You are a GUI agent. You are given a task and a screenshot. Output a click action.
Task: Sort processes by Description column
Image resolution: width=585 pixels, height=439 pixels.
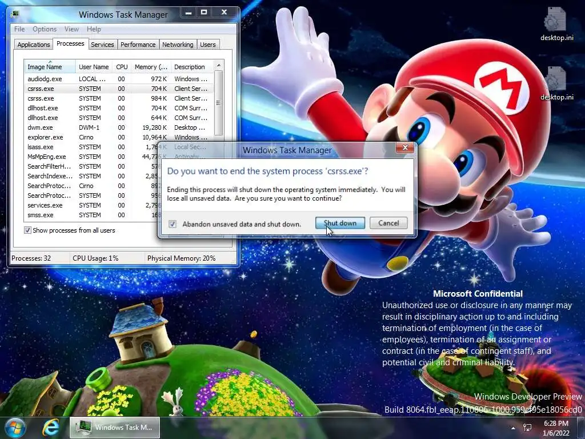pos(192,67)
